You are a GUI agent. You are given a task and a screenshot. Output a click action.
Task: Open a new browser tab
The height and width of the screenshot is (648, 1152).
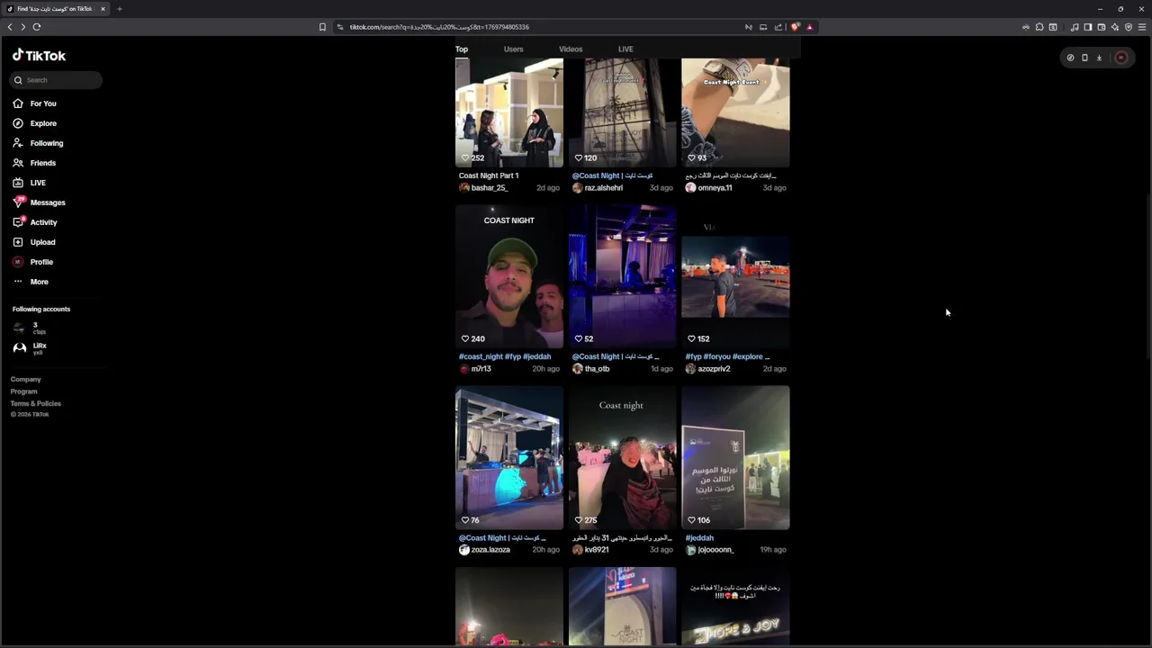(x=119, y=9)
